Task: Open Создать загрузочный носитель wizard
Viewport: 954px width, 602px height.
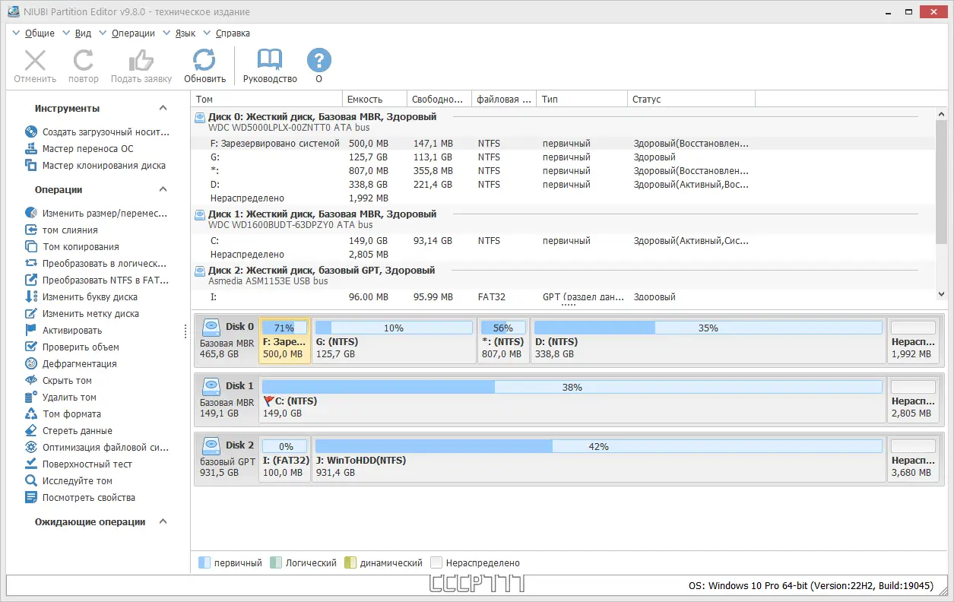Action: pos(97,132)
